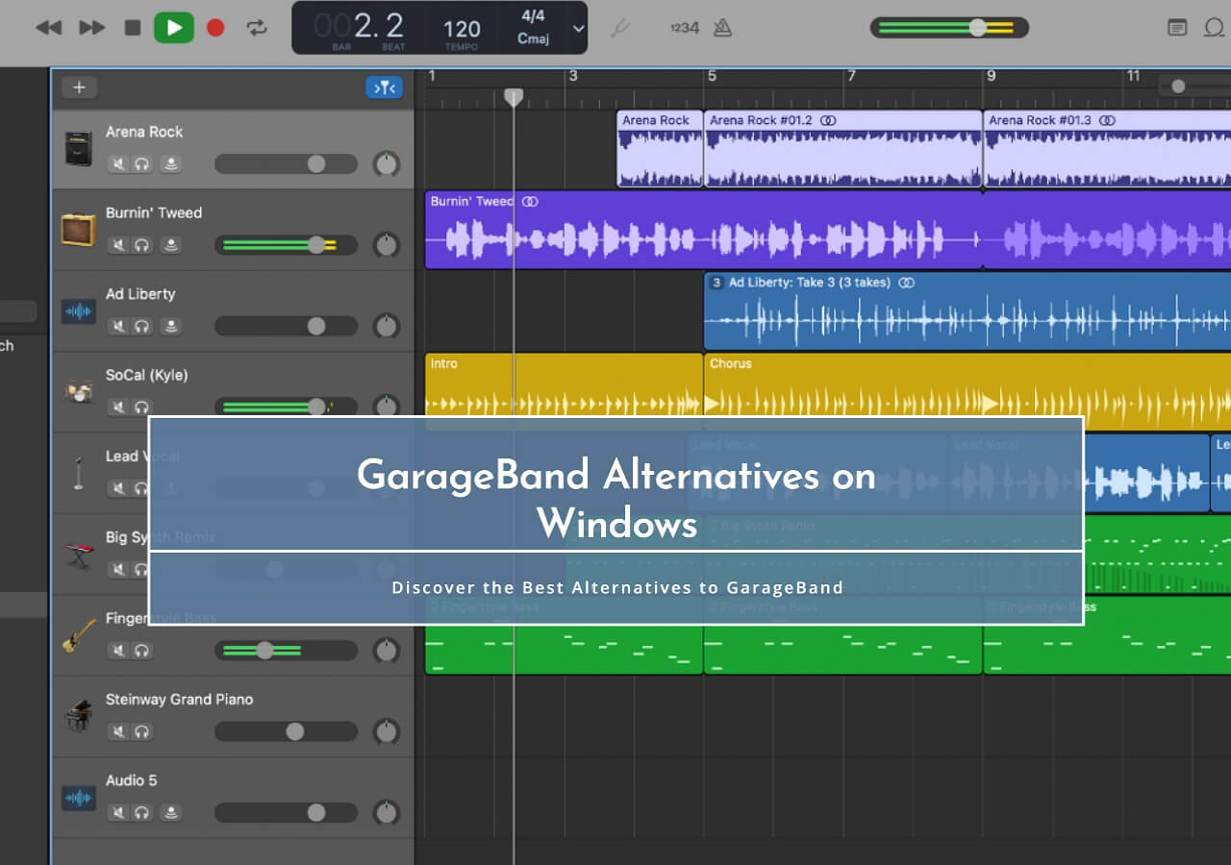Viewport: 1231px width, 865px height.
Task: Mute the SoCal (Kyle) drummer track
Action: click(118, 407)
